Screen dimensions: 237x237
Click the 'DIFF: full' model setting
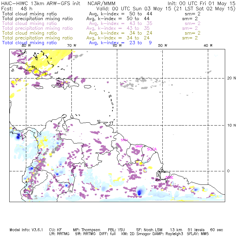107,234
